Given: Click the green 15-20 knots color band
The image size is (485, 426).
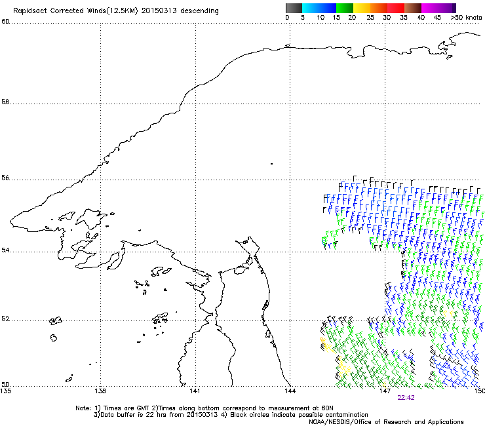Looking at the screenshot, I should pos(344,8).
